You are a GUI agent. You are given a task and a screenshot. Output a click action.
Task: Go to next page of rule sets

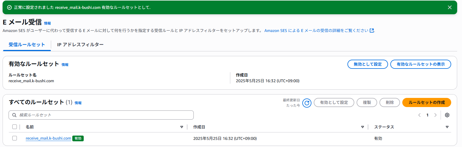coord(435,115)
